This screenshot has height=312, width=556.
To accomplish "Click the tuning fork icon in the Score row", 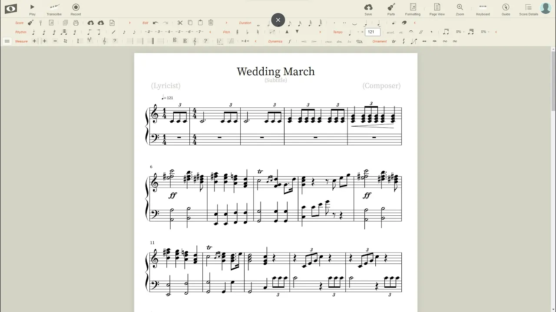I will coord(41,23).
